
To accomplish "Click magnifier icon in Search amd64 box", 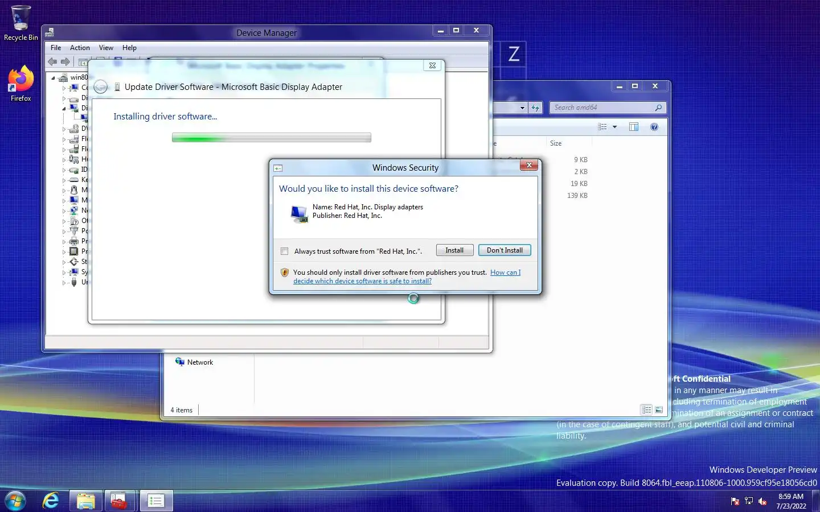I will 658,108.
